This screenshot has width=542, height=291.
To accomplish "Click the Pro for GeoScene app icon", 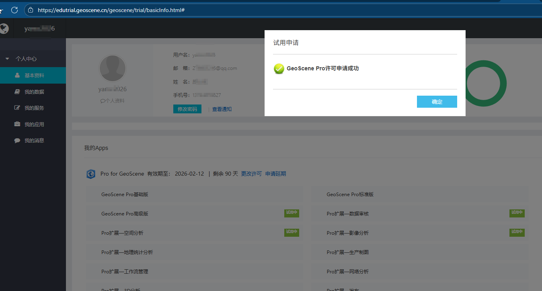I will (x=91, y=174).
